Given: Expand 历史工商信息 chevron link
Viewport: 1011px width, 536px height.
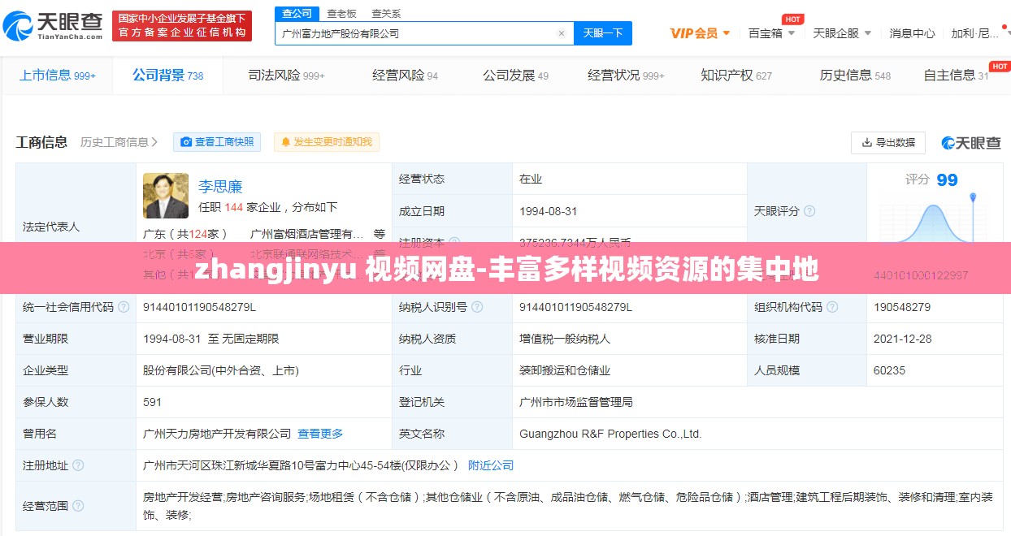Looking at the screenshot, I should pyautogui.click(x=119, y=142).
